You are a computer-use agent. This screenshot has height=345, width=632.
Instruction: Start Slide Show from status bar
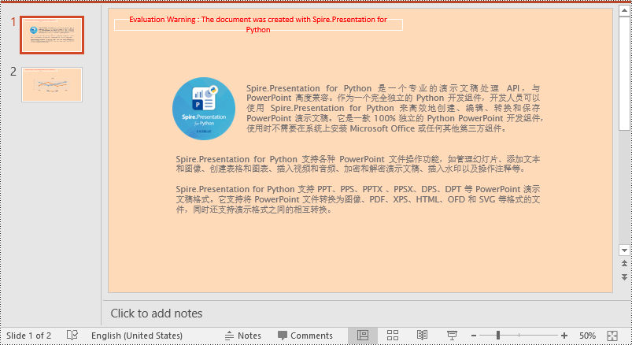(x=452, y=336)
